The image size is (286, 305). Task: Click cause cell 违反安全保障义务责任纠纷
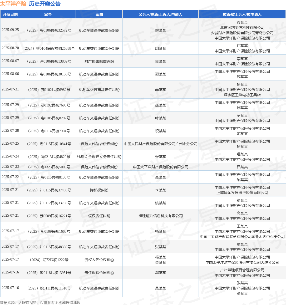(x=99, y=157)
